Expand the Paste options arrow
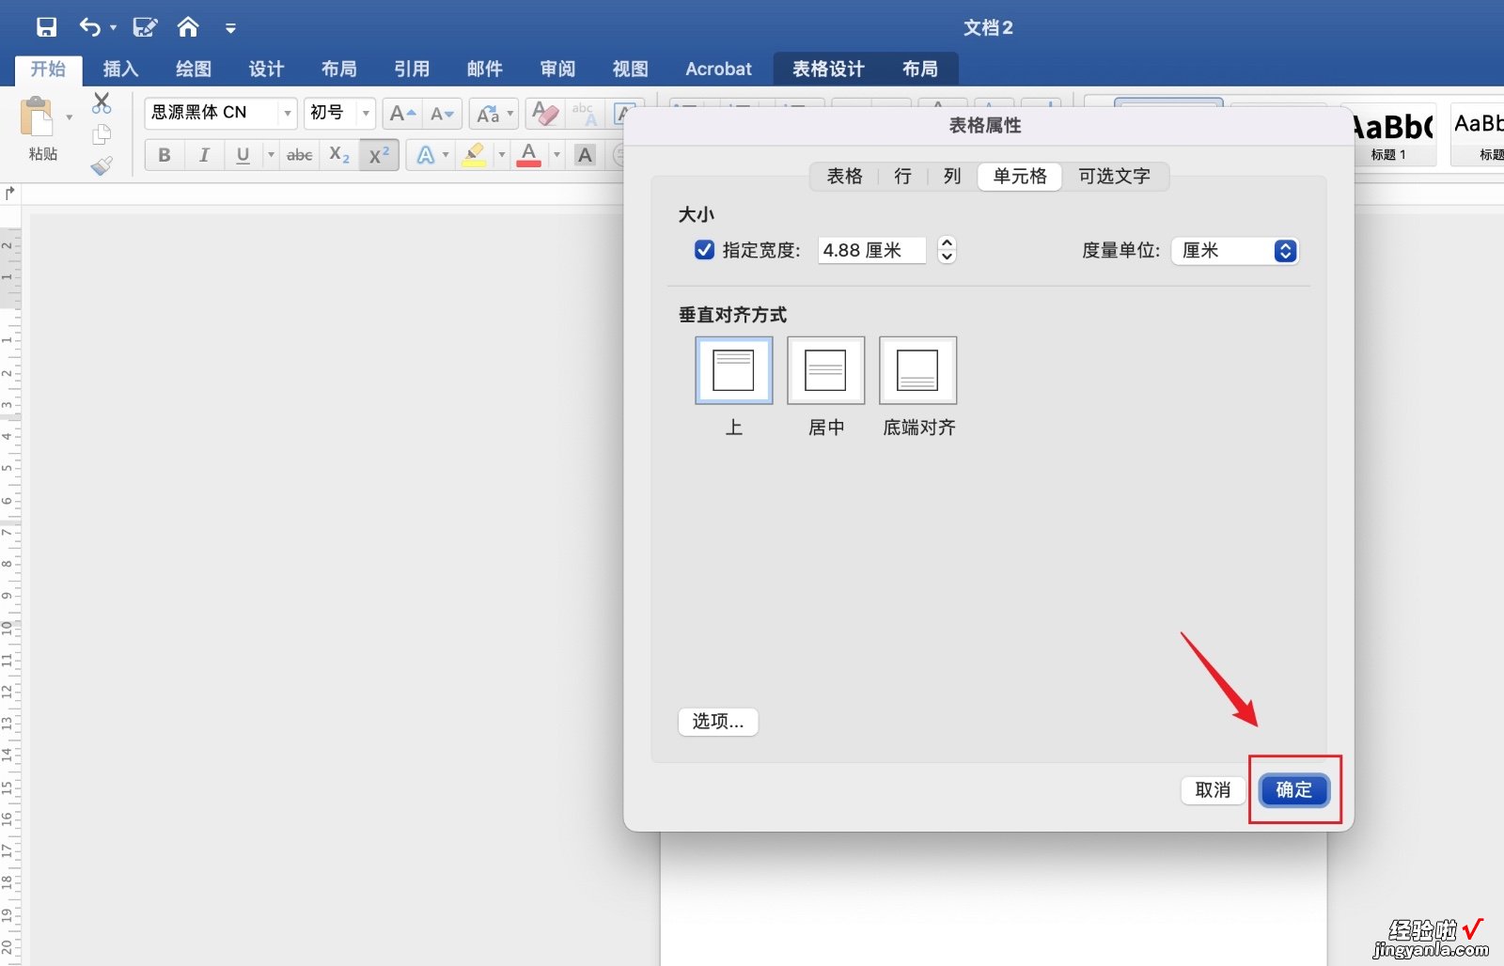1504x966 pixels. pos(69,117)
